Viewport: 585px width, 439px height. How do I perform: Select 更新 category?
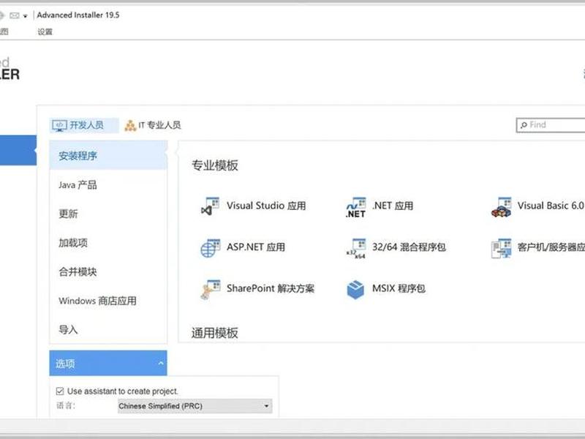(108, 214)
